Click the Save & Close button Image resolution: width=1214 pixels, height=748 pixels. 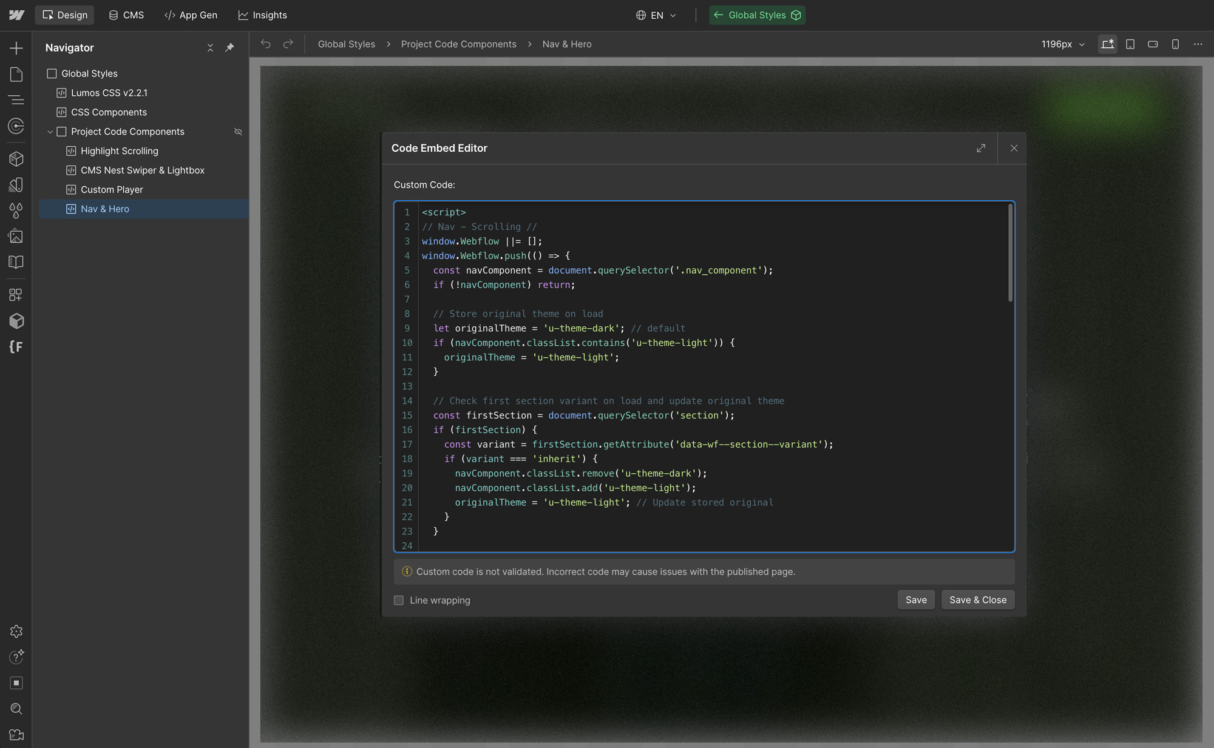click(977, 600)
